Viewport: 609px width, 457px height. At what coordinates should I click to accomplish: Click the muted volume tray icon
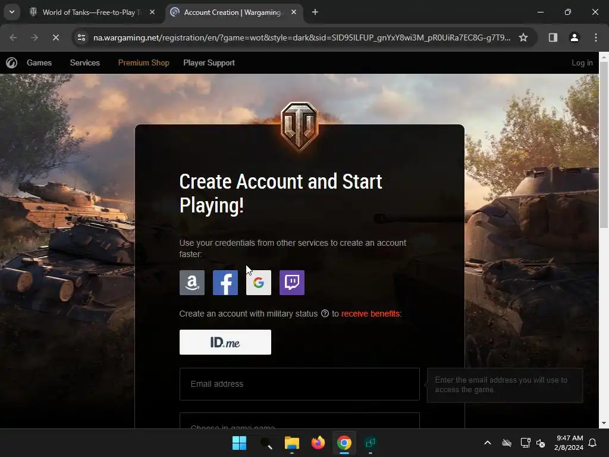pos(540,443)
